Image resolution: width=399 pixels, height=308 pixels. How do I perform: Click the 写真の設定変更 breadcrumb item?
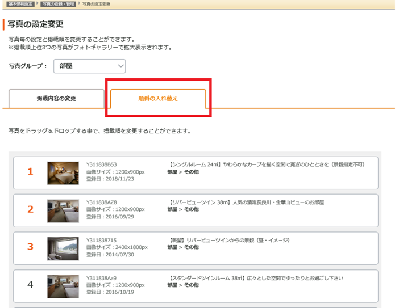96,4
